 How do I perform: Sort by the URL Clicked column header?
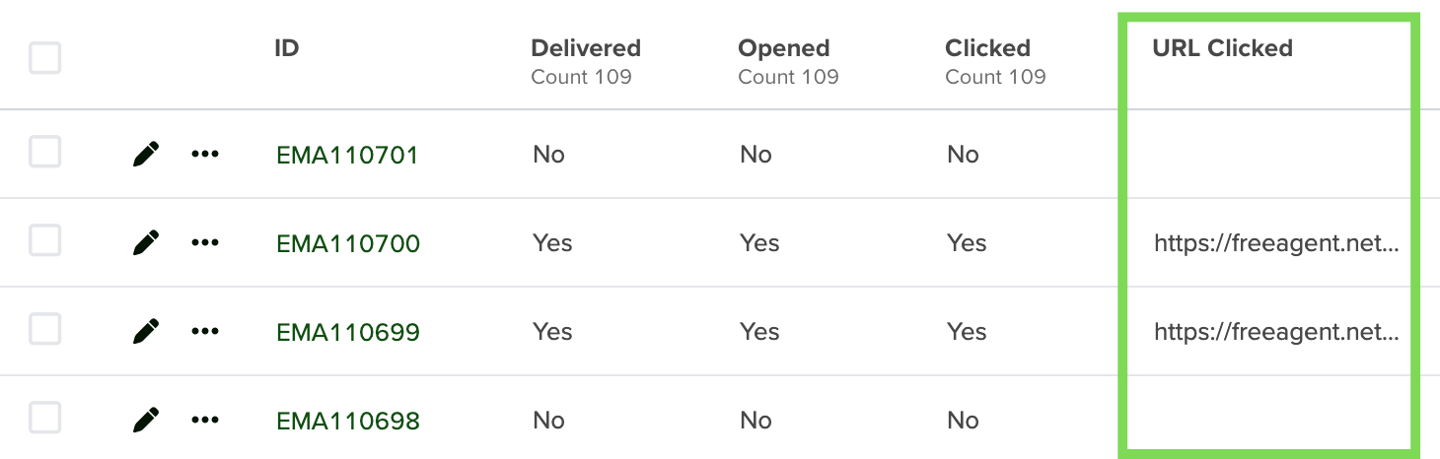1222,48
